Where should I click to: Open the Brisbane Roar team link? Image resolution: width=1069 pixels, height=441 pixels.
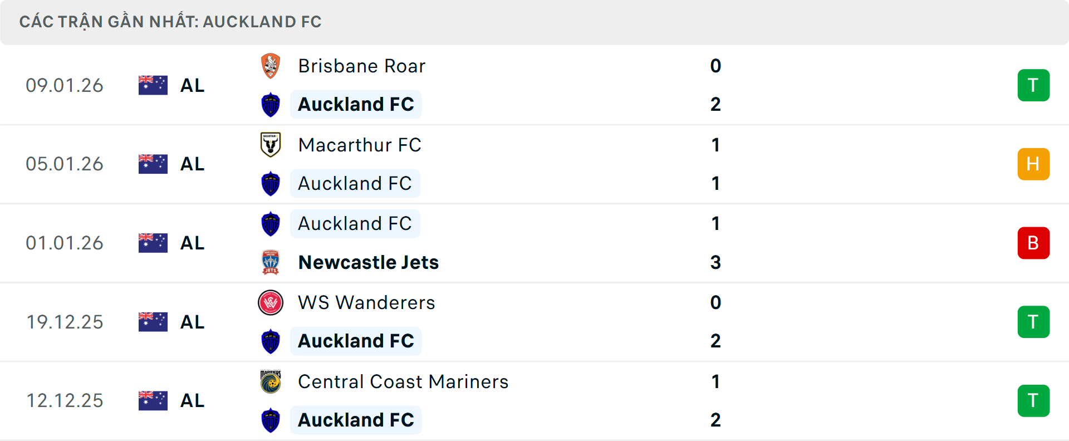[x=362, y=66]
